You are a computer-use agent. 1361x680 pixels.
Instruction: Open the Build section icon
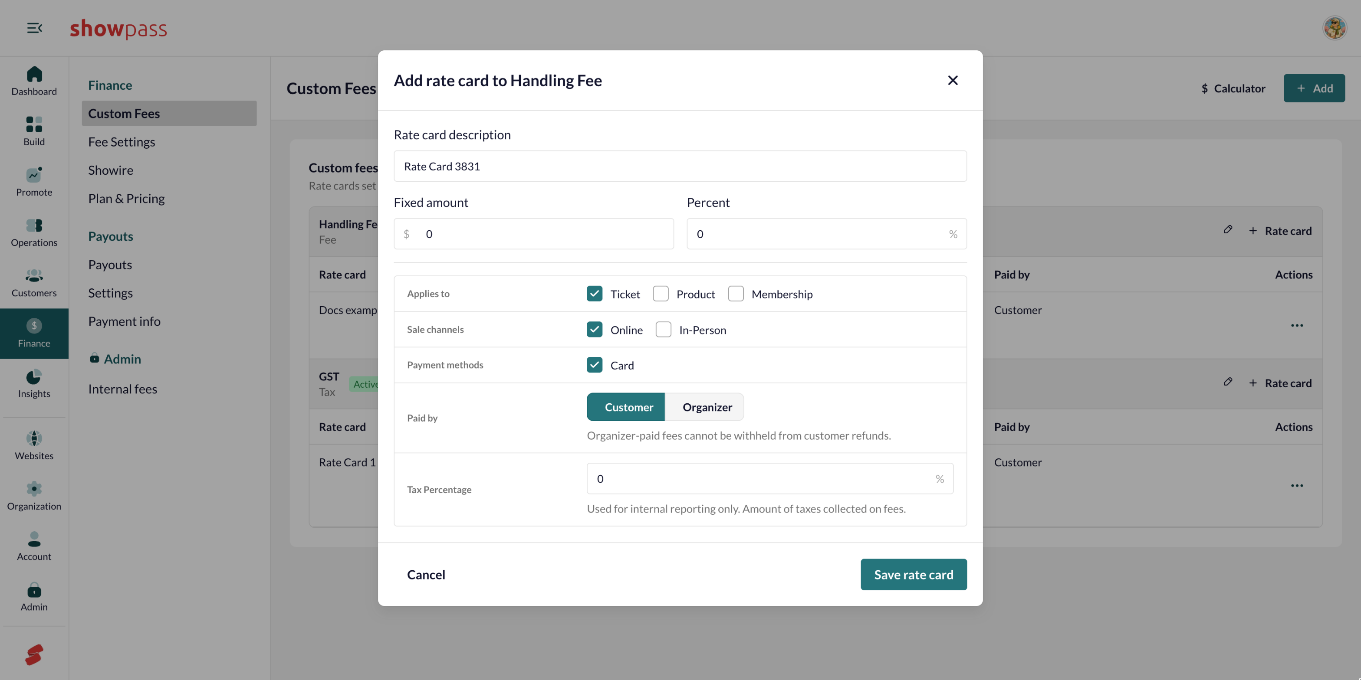(34, 124)
